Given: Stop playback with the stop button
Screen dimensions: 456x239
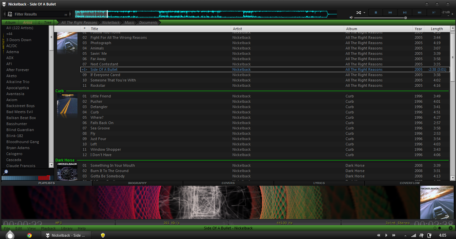Looking at the screenshot, I should coord(376,13).
